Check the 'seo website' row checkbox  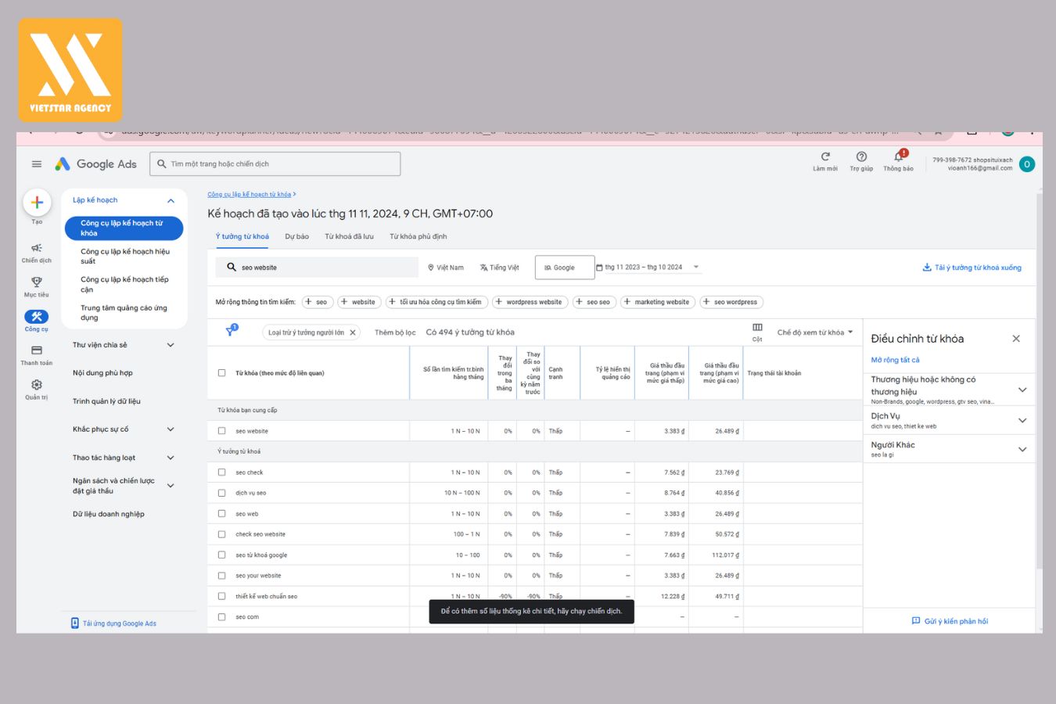221,431
